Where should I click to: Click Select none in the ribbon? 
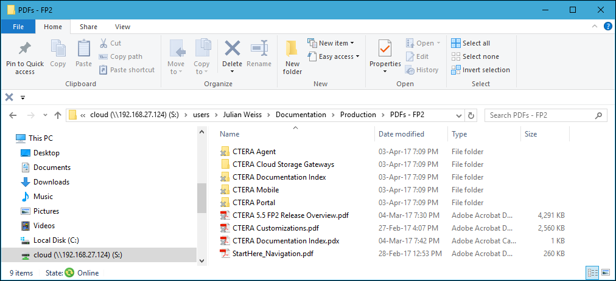click(x=475, y=56)
